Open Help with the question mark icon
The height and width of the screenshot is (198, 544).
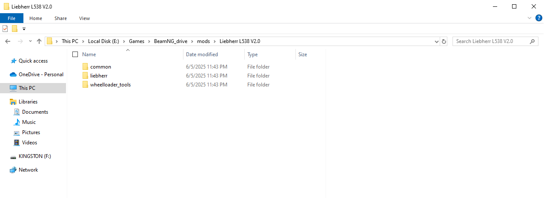point(538,18)
